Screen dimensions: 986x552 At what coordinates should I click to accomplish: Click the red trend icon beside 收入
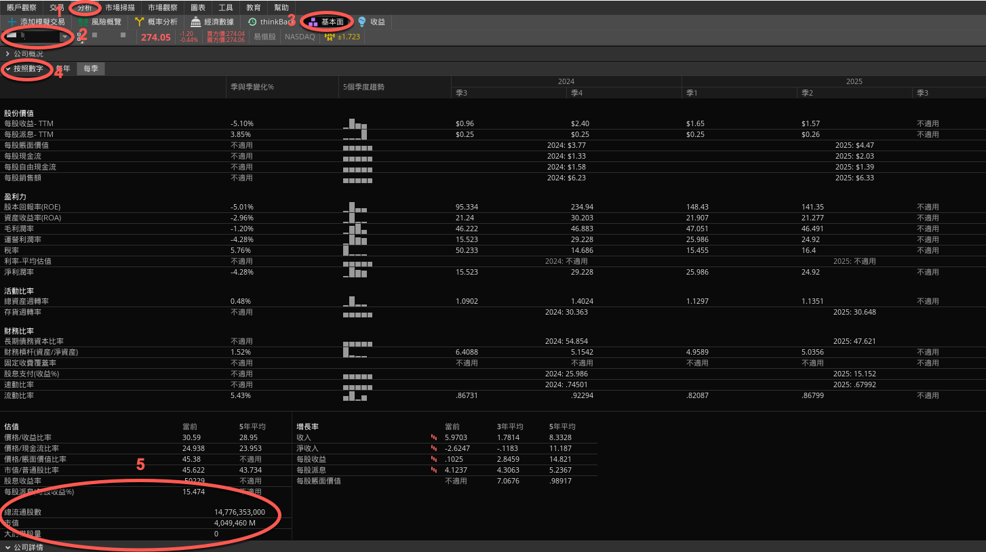435,437
